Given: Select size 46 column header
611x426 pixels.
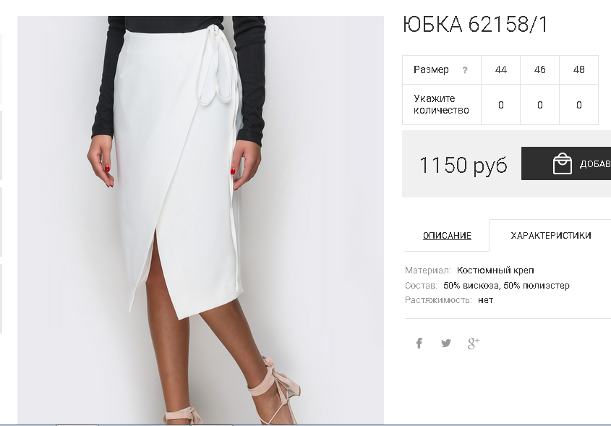Looking at the screenshot, I should (539, 69).
